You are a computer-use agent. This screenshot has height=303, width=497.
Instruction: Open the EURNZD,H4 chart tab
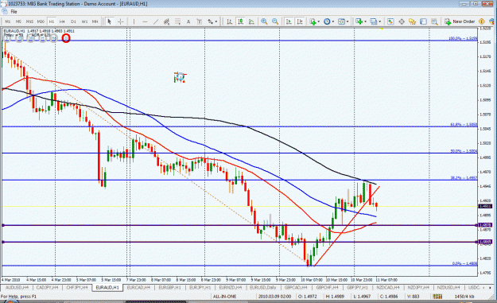tap(231, 287)
